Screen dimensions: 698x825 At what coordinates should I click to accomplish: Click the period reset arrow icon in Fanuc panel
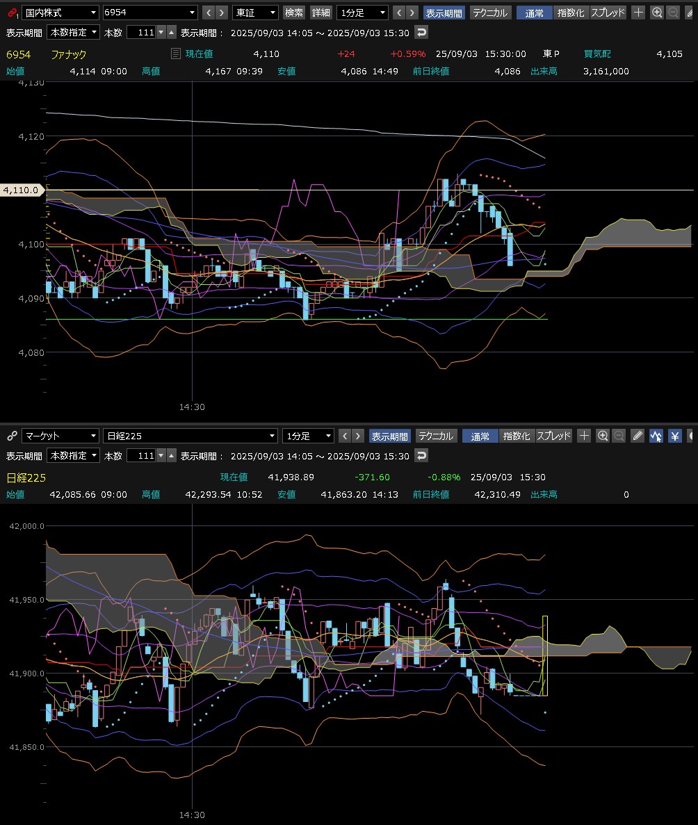(x=421, y=32)
